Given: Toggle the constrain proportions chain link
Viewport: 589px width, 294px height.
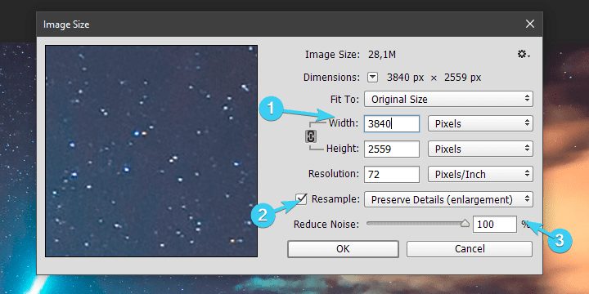Looking at the screenshot, I should (x=310, y=136).
